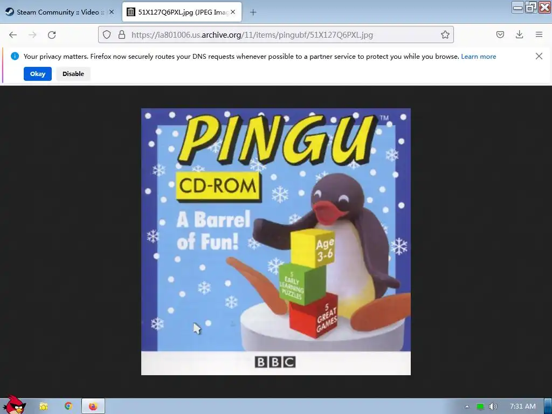Click the 7:31 AM taskbar clock
The width and height of the screenshot is (552, 414).
tap(523, 406)
